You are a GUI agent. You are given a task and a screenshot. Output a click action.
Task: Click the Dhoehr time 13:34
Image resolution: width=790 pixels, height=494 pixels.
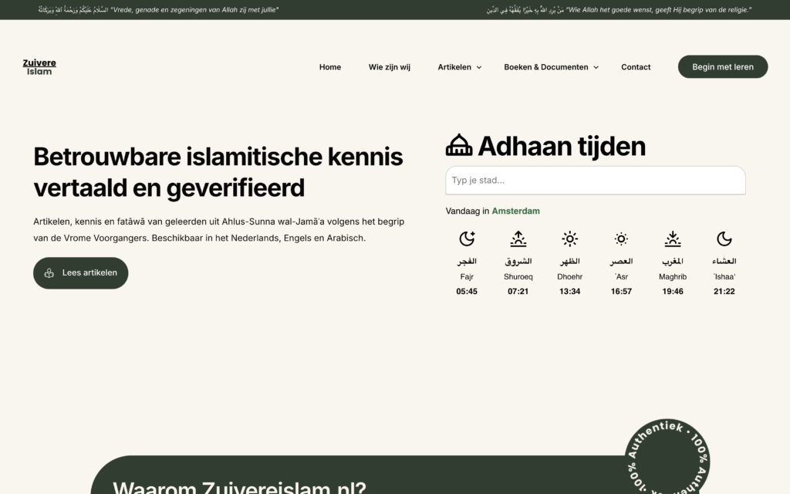(570, 291)
